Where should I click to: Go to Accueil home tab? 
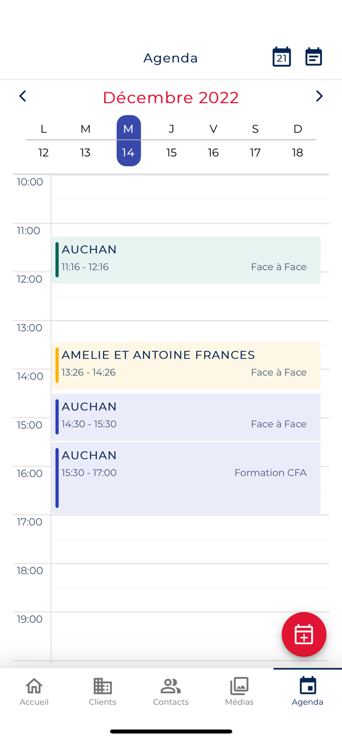click(34, 691)
